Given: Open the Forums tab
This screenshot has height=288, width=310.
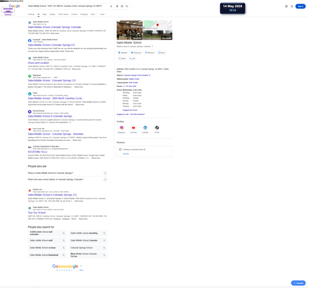Looking at the screenshot, I should [x=74, y=14].
